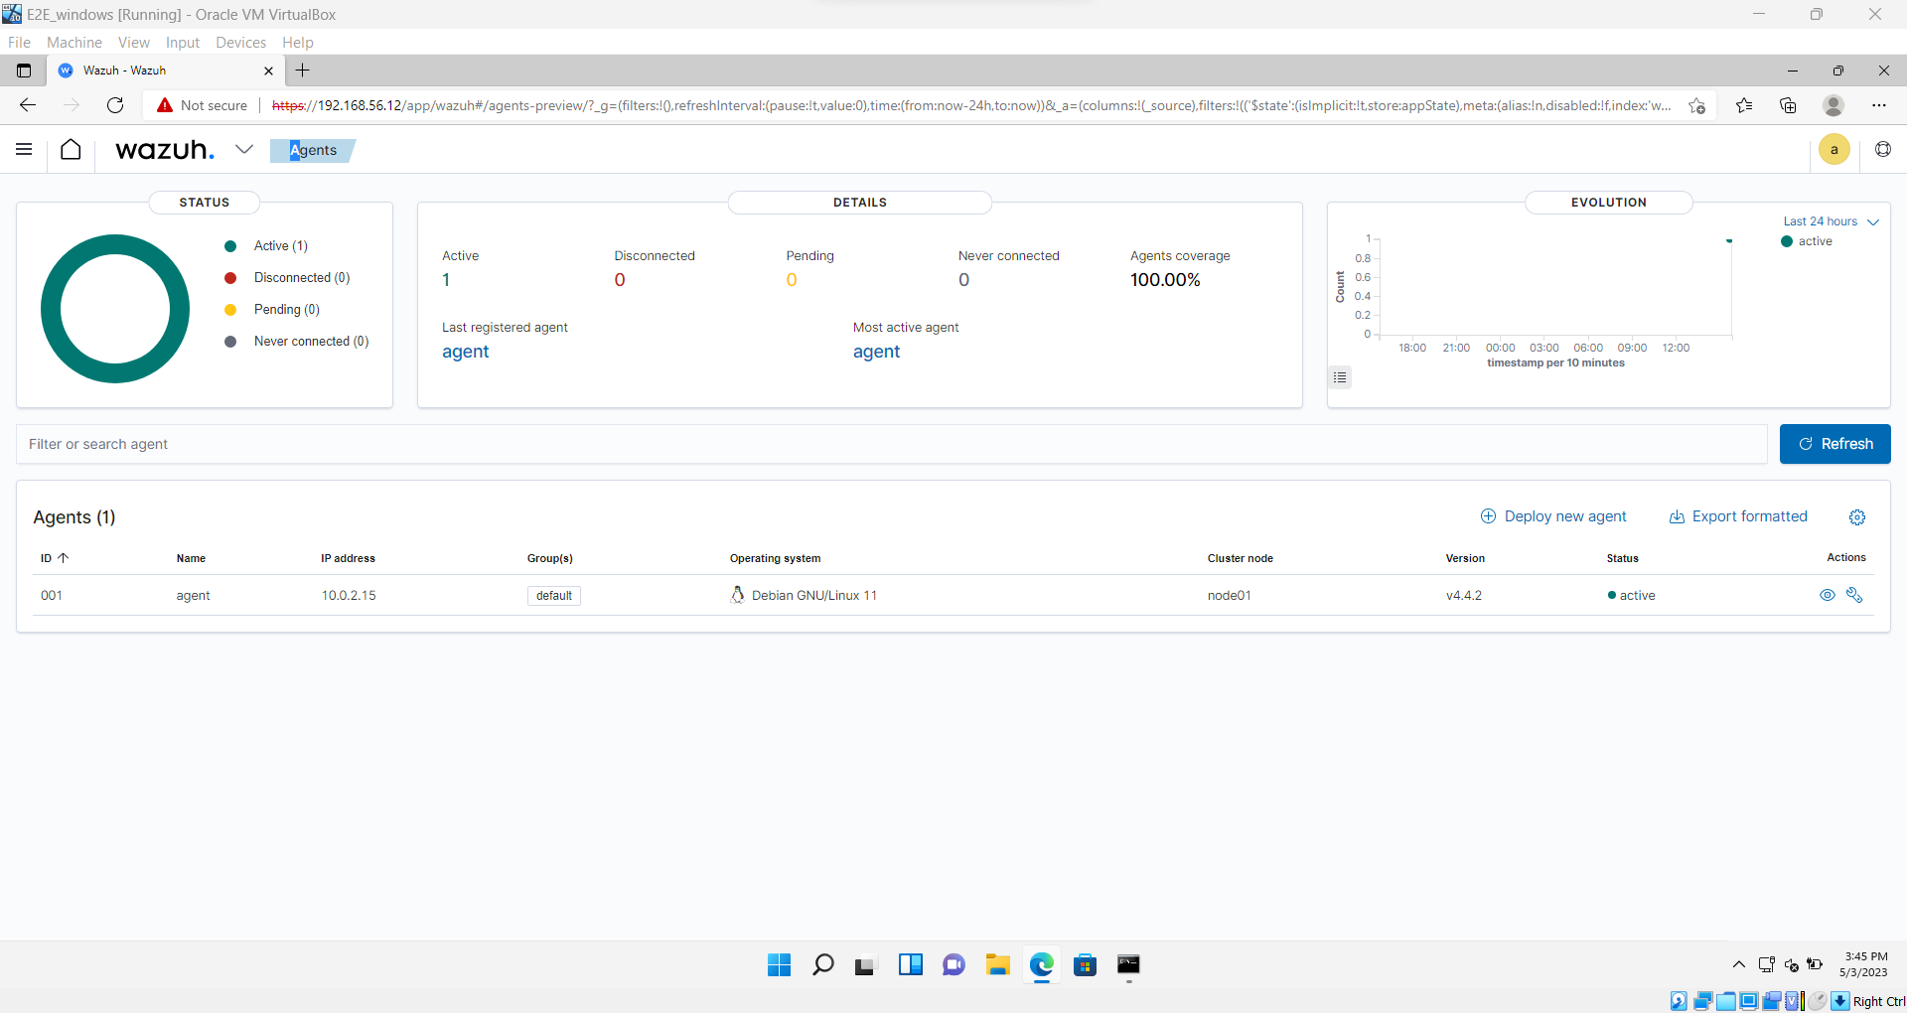Open table settings gear icon
The height and width of the screenshot is (1013, 1907).
point(1856,517)
